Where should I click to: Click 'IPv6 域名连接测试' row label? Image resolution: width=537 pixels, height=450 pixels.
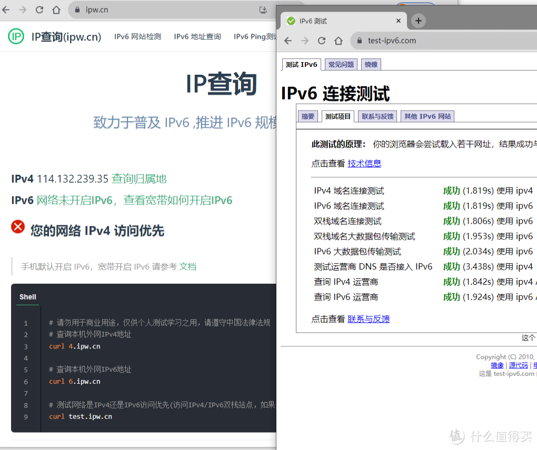pos(349,206)
